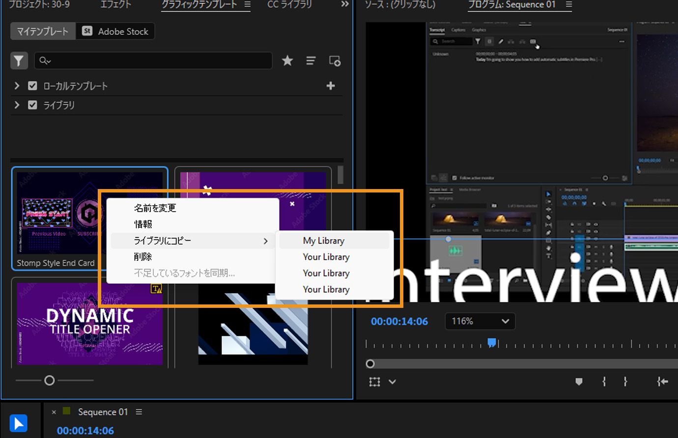678x438 pixels.
Task: Choose 削除 from the context menu
Action: tap(193, 257)
